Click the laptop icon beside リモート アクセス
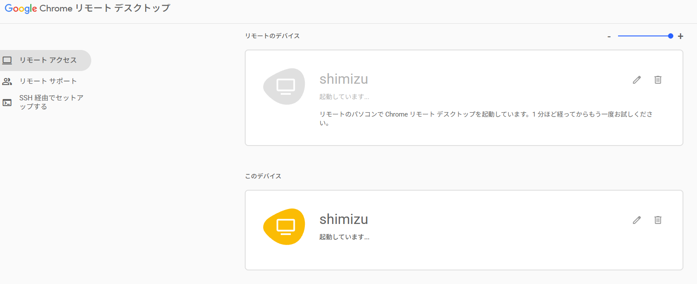This screenshot has height=284, width=697. tap(7, 60)
